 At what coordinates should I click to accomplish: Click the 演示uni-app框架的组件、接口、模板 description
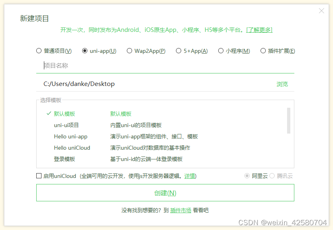pos(154,137)
